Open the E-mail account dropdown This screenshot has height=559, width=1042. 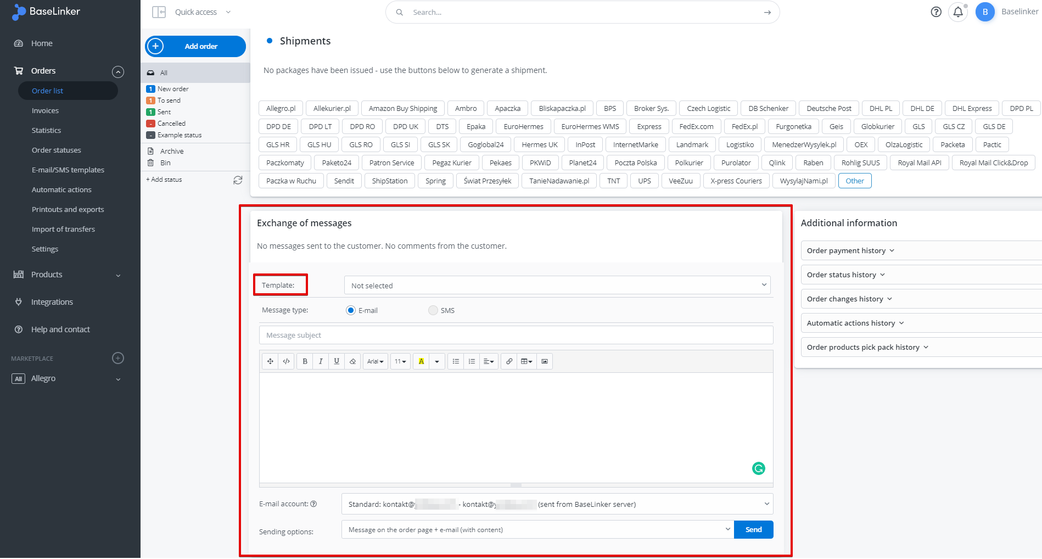tap(557, 504)
